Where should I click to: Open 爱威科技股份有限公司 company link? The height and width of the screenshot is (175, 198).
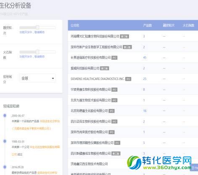(x=85, y=68)
